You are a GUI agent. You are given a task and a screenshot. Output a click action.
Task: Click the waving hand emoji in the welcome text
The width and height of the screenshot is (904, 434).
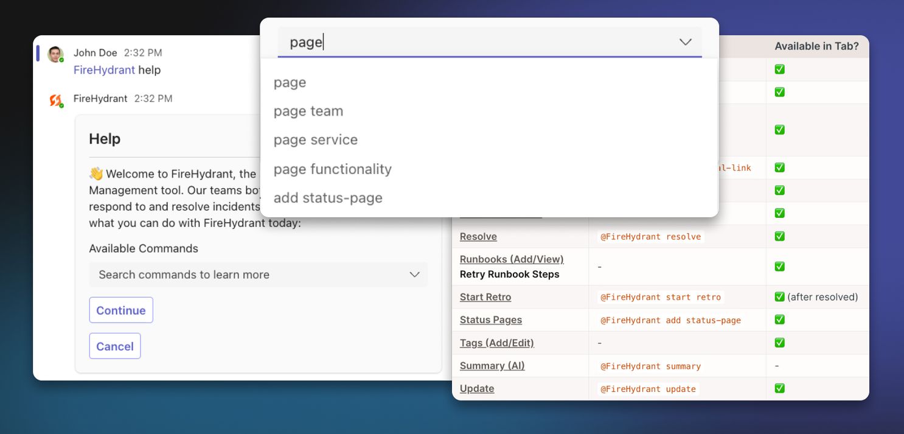click(x=96, y=173)
